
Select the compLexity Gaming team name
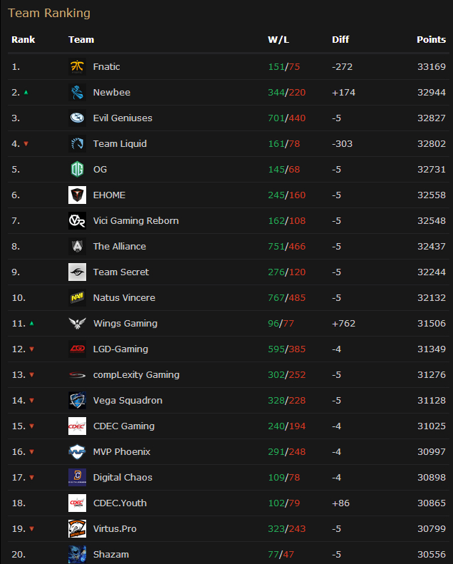(136, 375)
